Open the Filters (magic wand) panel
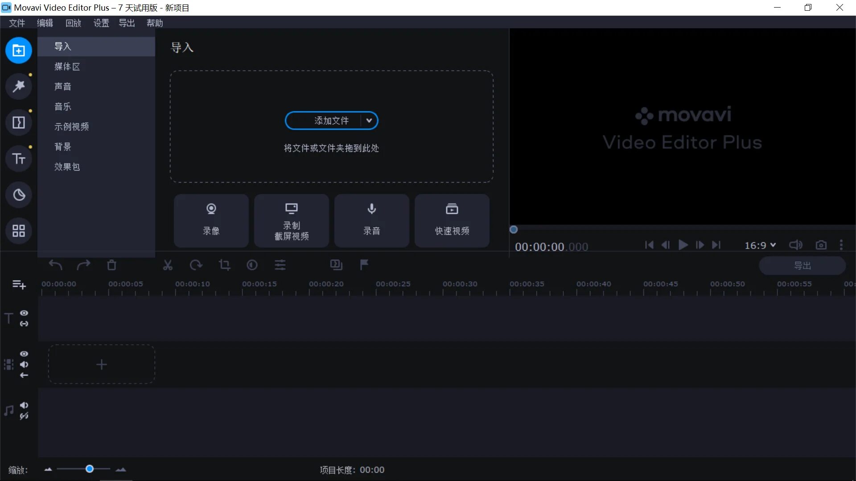 tap(18, 86)
